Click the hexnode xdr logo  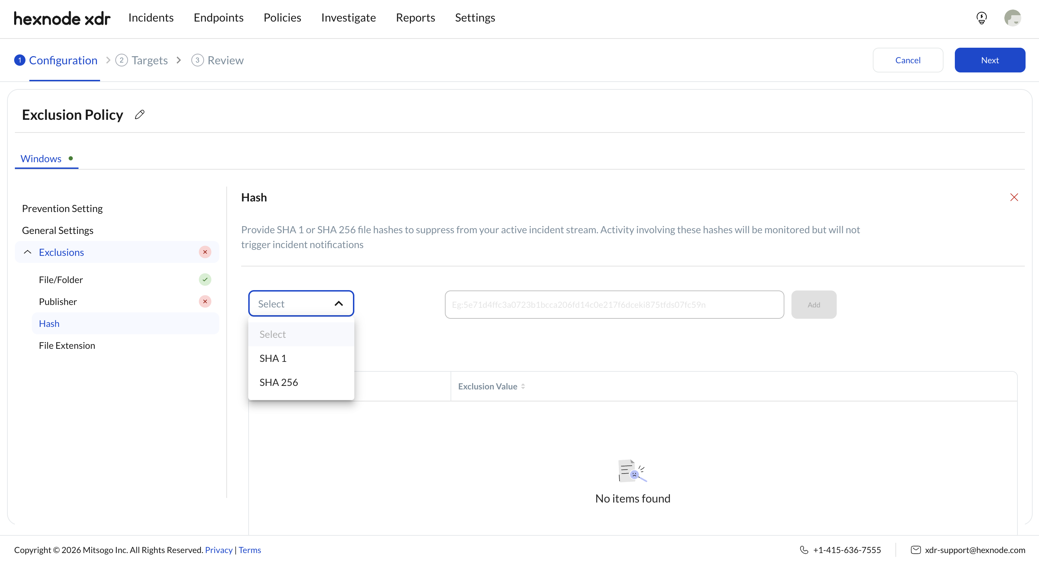pos(62,18)
